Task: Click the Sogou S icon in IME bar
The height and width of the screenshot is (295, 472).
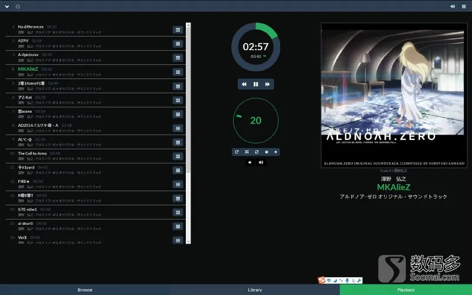Action: point(322,280)
